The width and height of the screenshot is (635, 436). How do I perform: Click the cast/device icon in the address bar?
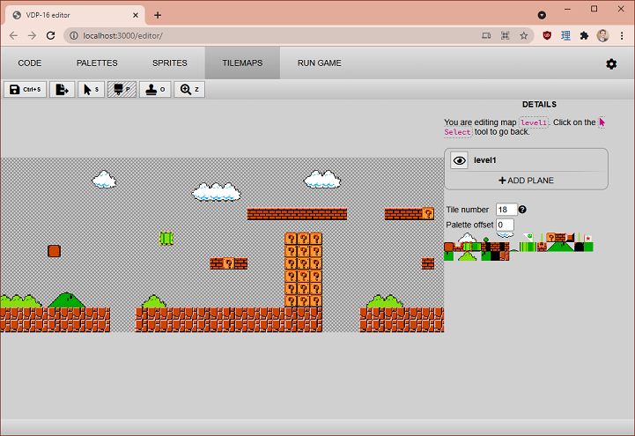pos(486,35)
